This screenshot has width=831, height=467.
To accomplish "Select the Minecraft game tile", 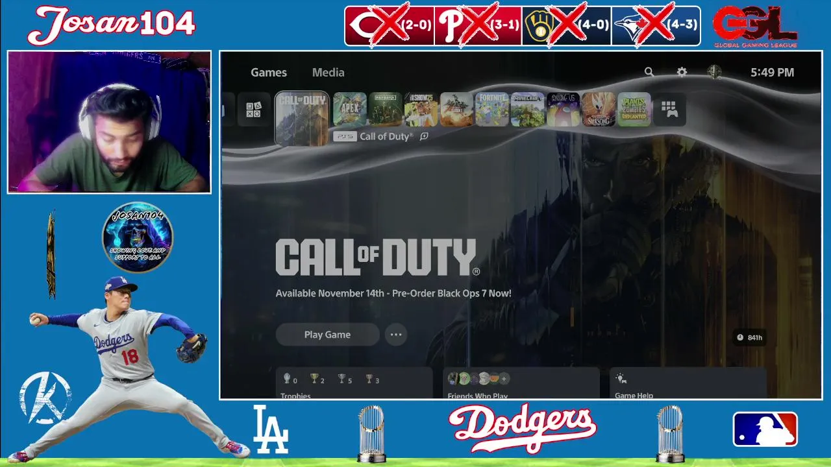I will [x=527, y=110].
